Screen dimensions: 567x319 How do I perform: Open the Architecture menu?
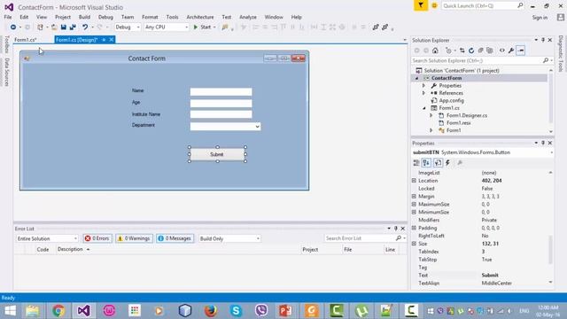coord(200,17)
